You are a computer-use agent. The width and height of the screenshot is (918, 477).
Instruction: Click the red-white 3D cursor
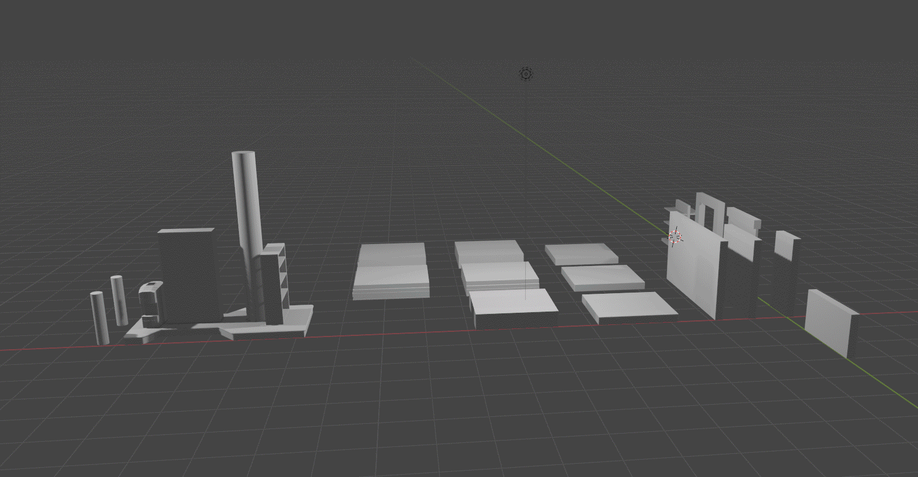[x=675, y=236]
